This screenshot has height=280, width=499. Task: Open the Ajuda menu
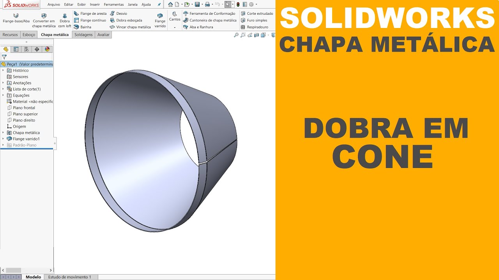(146, 5)
